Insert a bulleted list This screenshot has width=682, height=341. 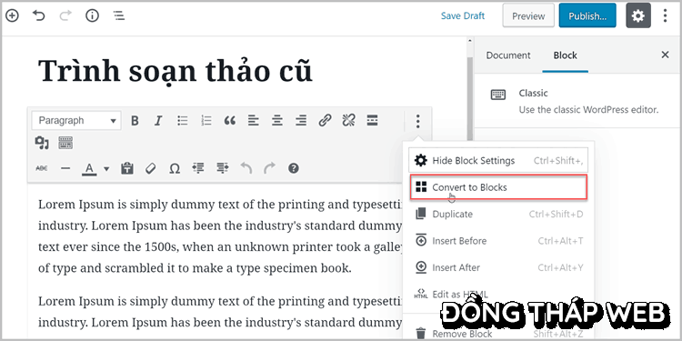click(182, 120)
